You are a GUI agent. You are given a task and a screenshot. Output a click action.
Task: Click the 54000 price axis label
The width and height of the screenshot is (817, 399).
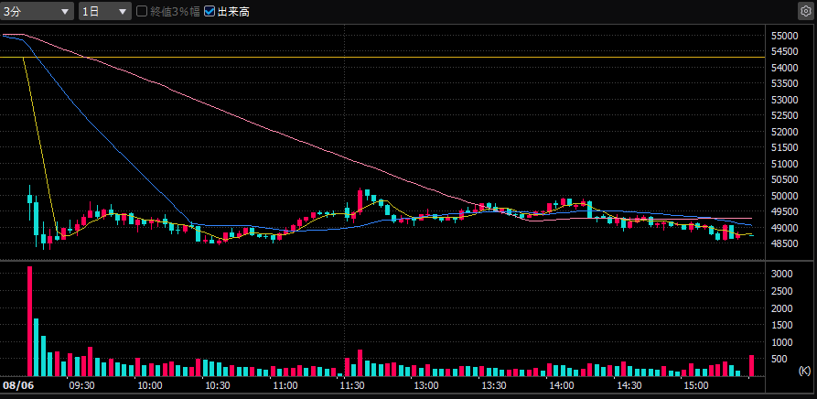coord(784,68)
